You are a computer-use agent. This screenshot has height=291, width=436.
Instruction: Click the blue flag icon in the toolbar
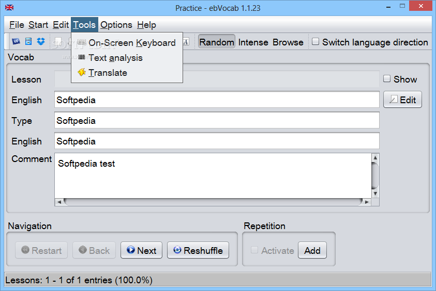16,42
